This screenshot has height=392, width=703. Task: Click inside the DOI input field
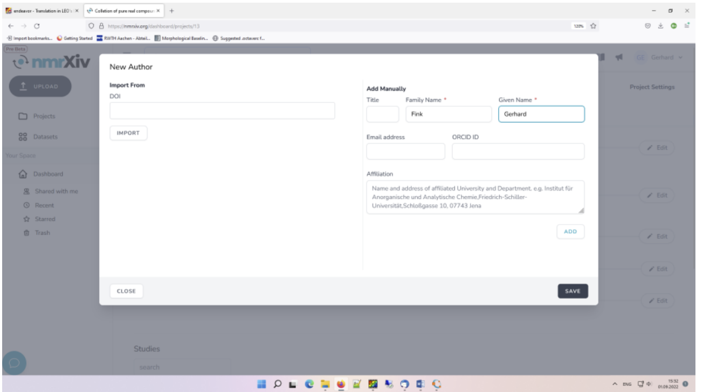pyautogui.click(x=221, y=109)
